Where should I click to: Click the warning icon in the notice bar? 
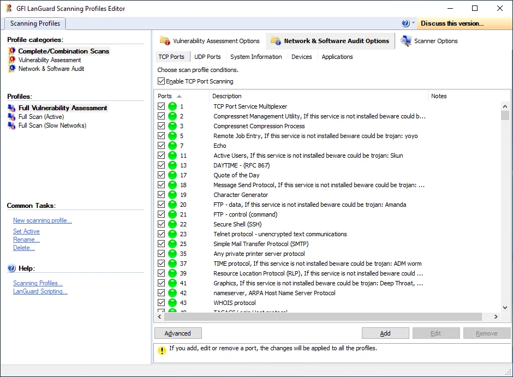coord(162,351)
